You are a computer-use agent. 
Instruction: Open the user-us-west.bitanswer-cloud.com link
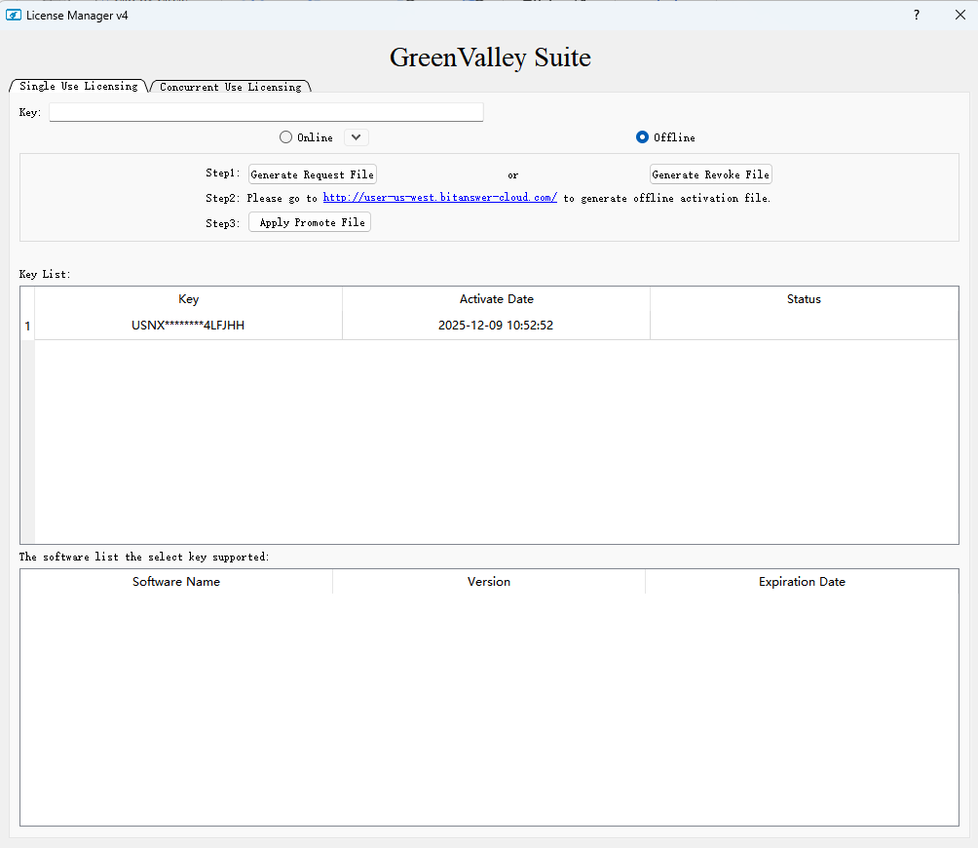click(x=439, y=198)
